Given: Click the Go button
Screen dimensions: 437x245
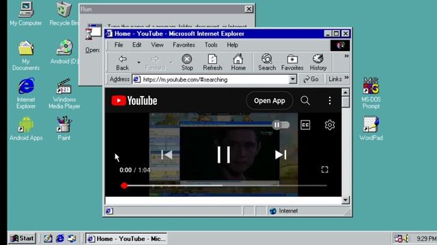Looking at the screenshot, I should [311, 80].
